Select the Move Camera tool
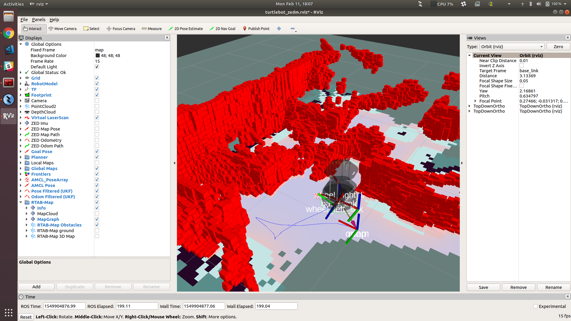The height and width of the screenshot is (321, 571). 62,29
